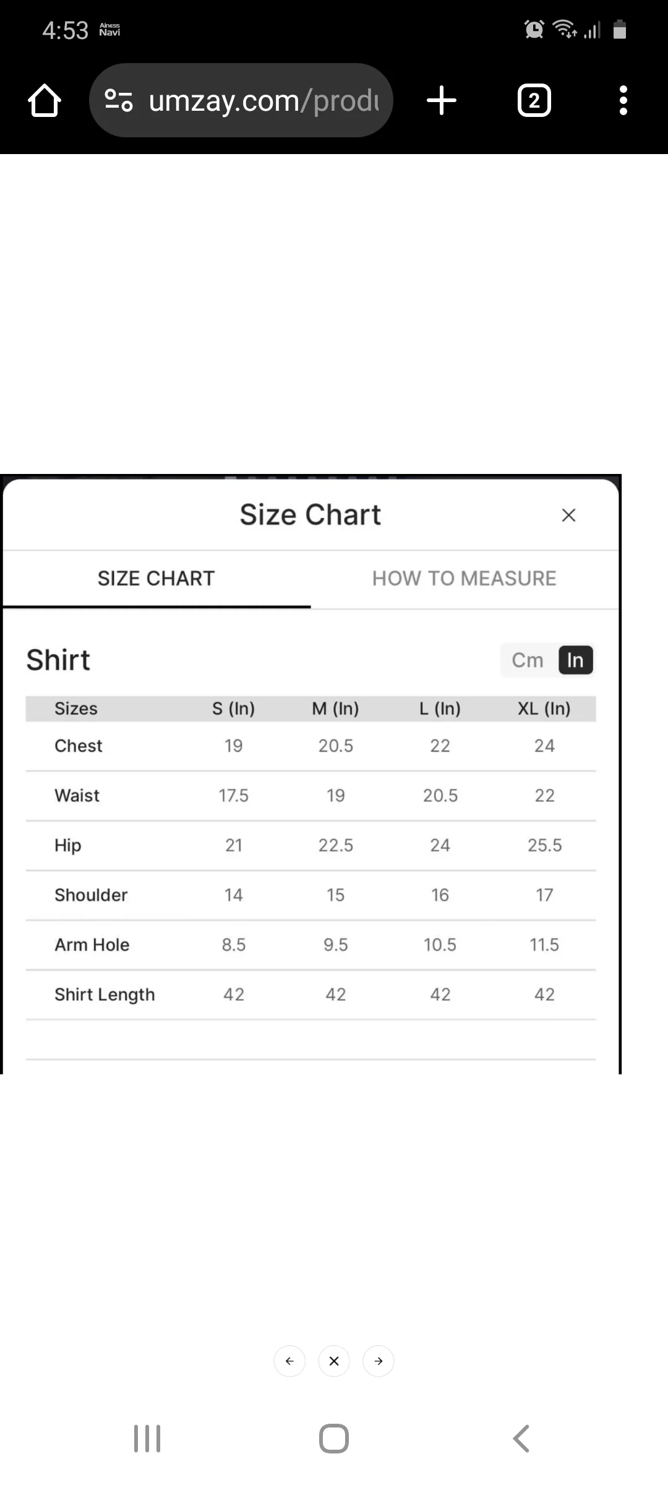668x1485 pixels.
Task: Open a new tab with plus icon
Action: 442,101
